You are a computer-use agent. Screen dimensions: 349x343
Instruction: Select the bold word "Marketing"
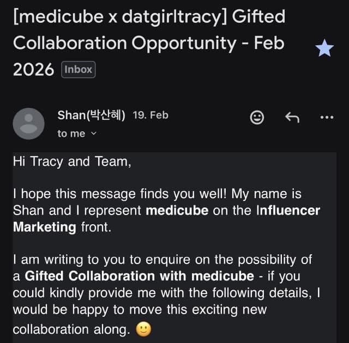pos(44,227)
